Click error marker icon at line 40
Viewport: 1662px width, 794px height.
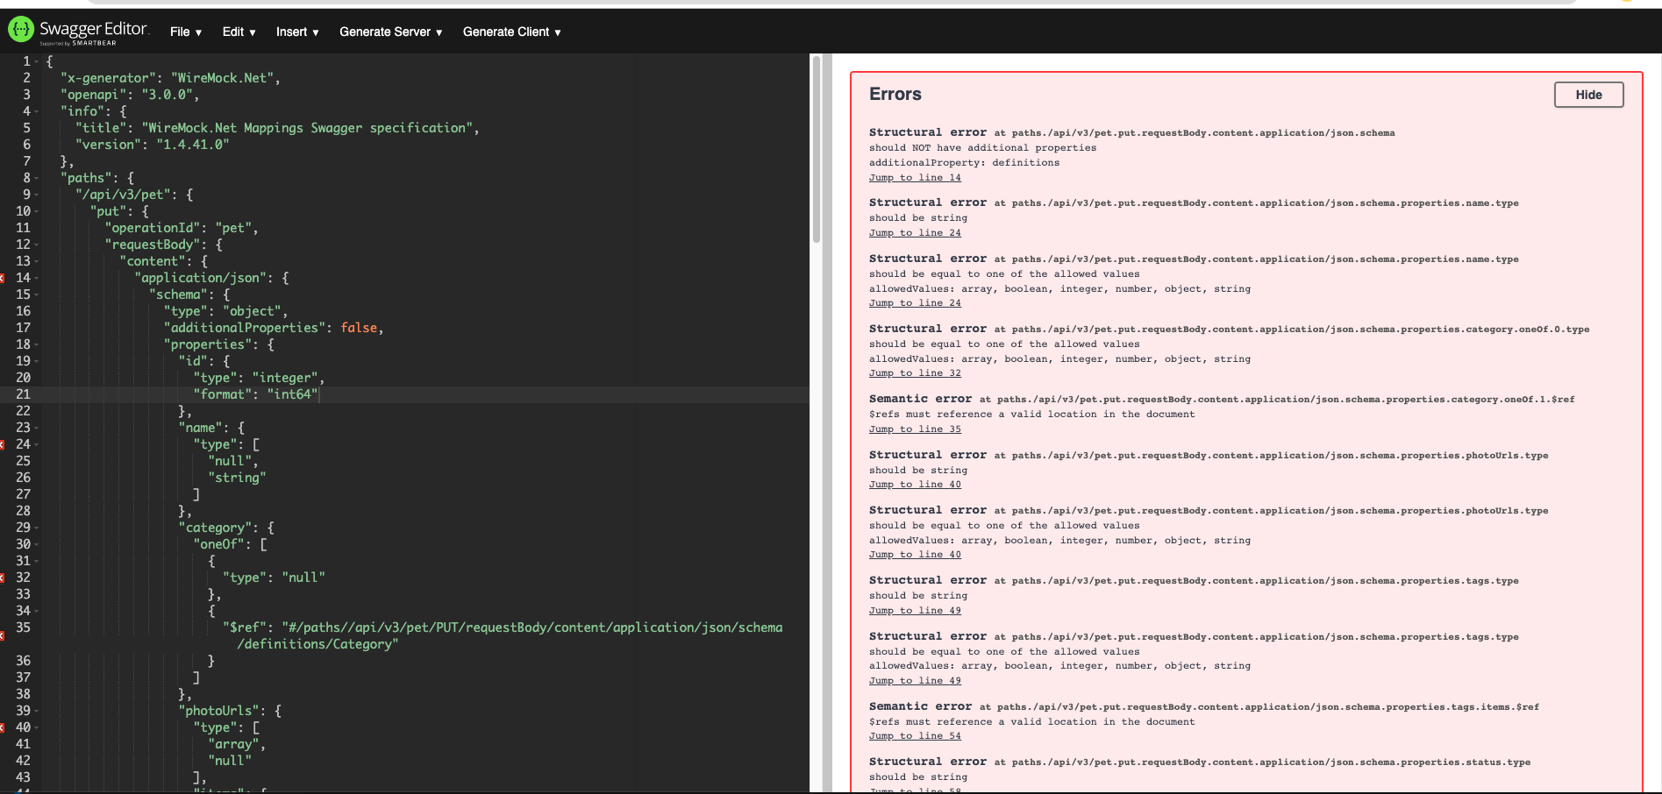tap(2, 727)
